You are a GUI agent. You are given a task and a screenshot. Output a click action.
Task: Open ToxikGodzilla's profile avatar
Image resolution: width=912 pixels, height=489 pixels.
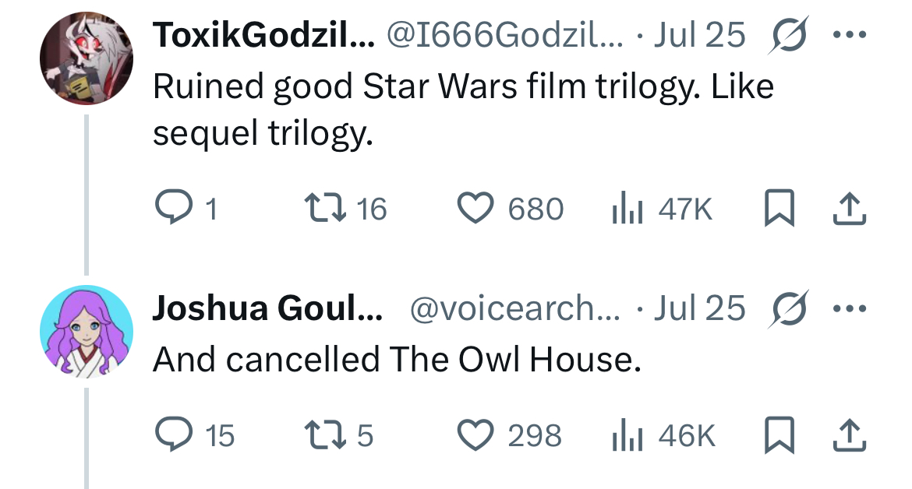tap(86, 58)
